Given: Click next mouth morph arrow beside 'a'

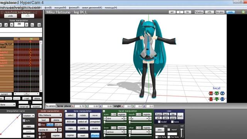Looking at the screenshot, I should click(151, 119).
